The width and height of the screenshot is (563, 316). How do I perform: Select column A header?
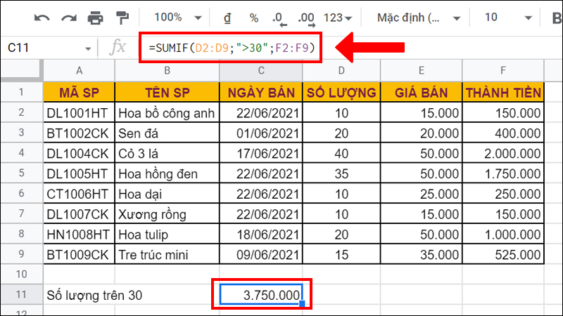pyautogui.click(x=80, y=71)
